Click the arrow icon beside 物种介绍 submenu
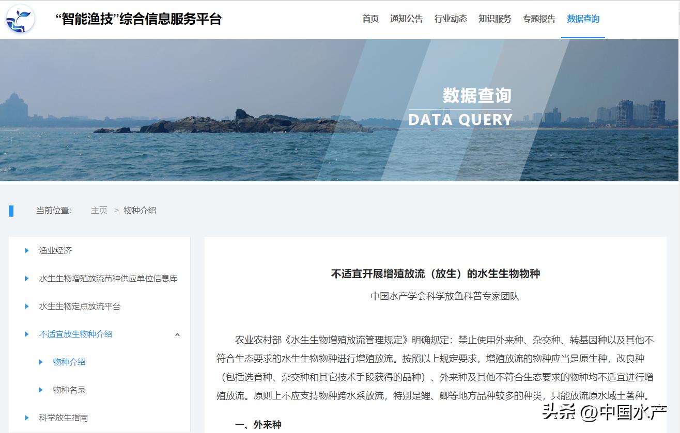Image resolution: width=680 pixels, height=433 pixels. click(41, 362)
